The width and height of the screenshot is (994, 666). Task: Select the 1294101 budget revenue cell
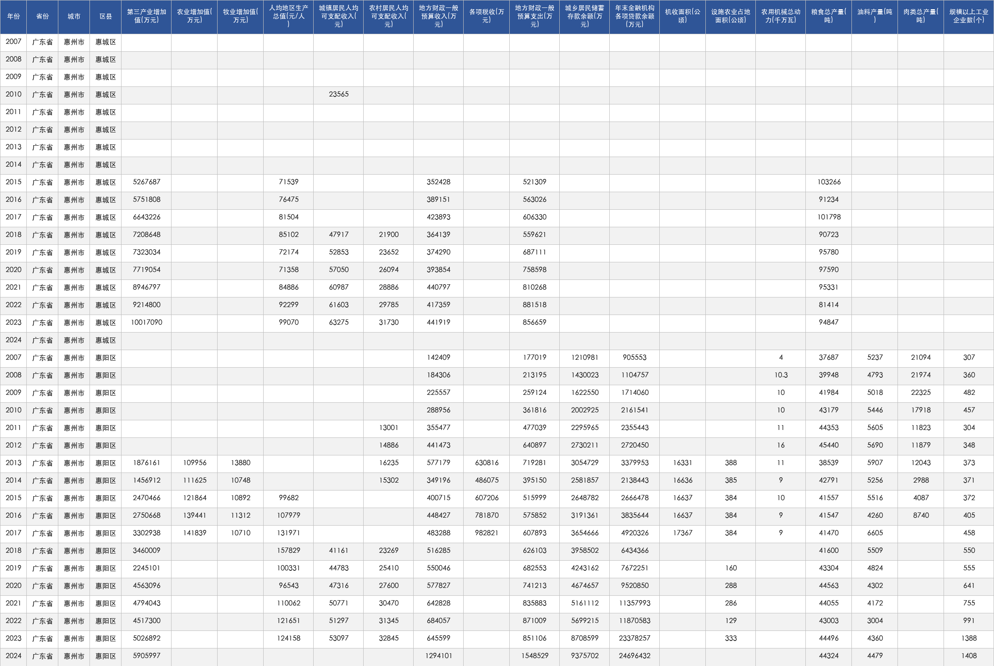pyautogui.click(x=439, y=656)
